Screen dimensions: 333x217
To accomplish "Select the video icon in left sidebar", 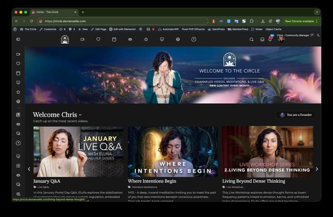I will [18, 54].
